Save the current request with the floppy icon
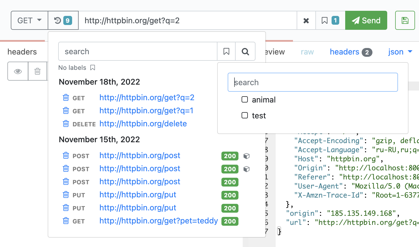The image size is (419, 247). click(x=405, y=20)
